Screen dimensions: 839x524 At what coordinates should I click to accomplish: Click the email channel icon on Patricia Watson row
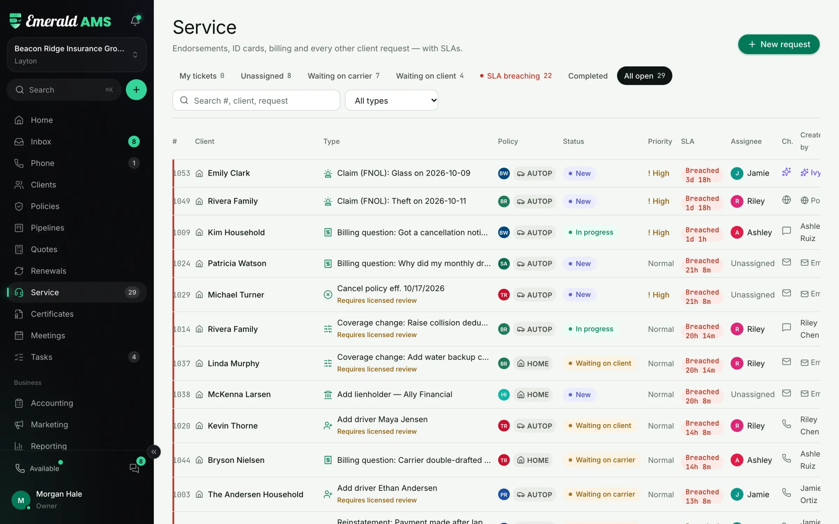pyautogui.click(x=786, y=262)
